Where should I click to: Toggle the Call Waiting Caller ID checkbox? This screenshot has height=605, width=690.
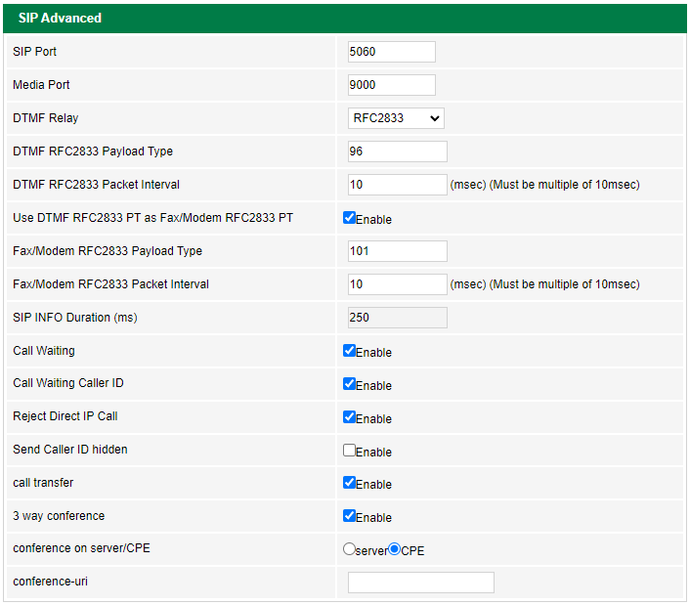click(x=349, y=384)
